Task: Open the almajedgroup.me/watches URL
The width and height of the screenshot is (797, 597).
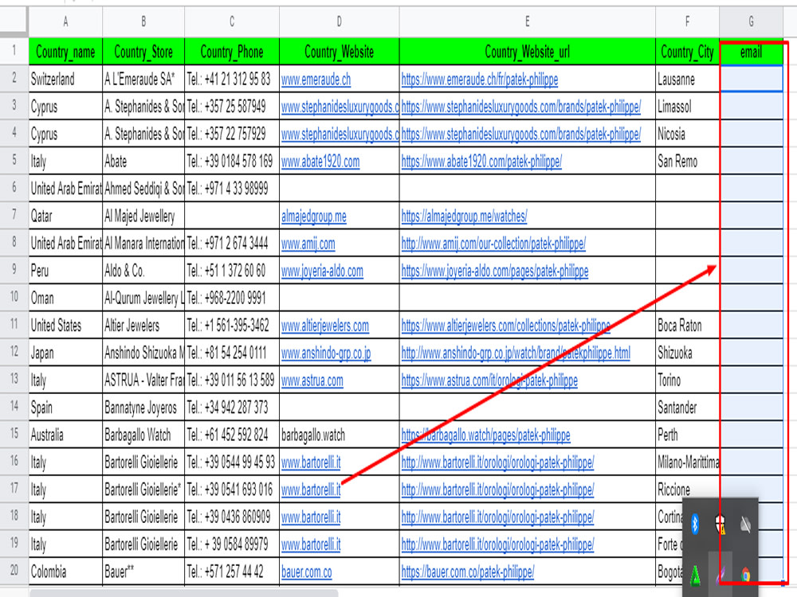Action: coord(464,217)
